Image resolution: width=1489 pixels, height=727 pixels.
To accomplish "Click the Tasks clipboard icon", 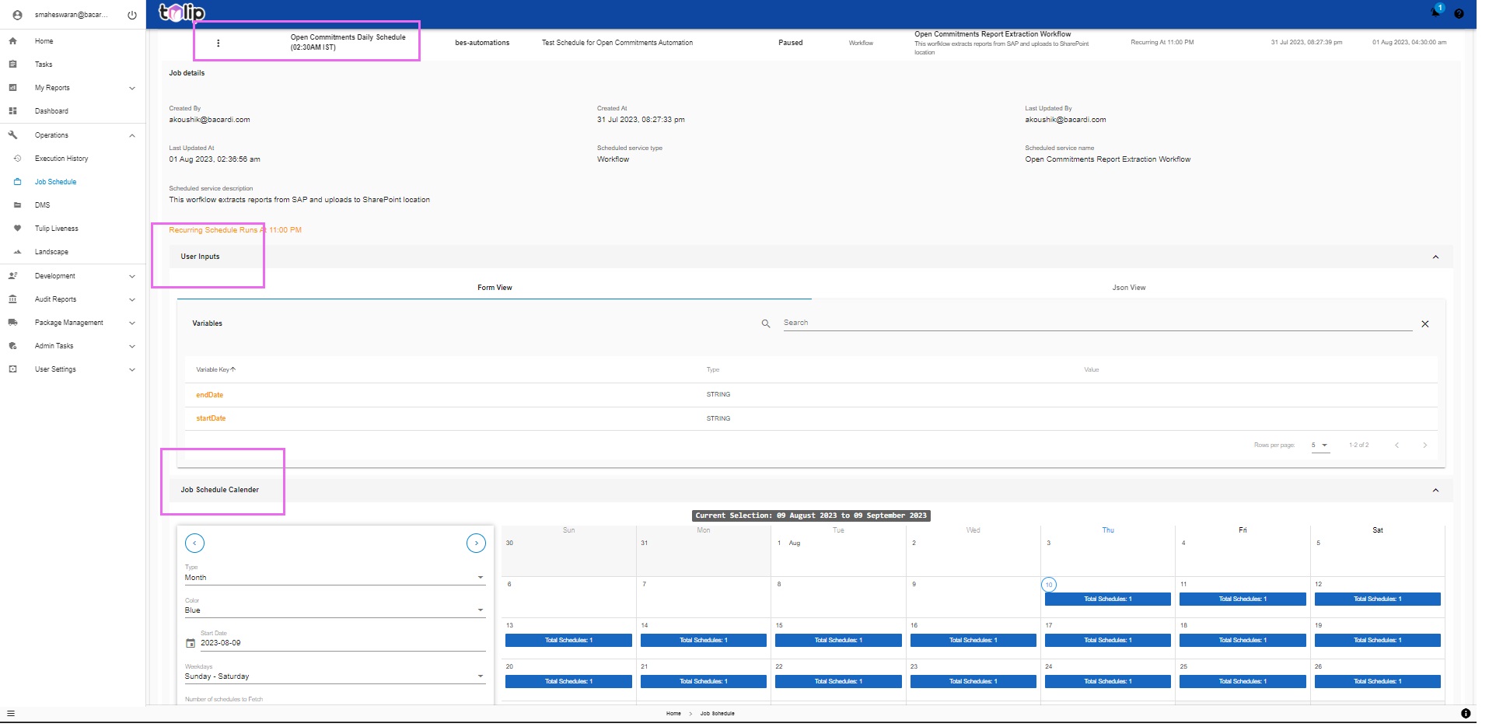I will coord(12,65).
